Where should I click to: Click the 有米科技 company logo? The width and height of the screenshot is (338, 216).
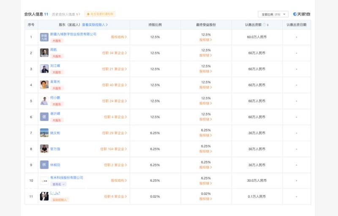(x=44, y=181)
